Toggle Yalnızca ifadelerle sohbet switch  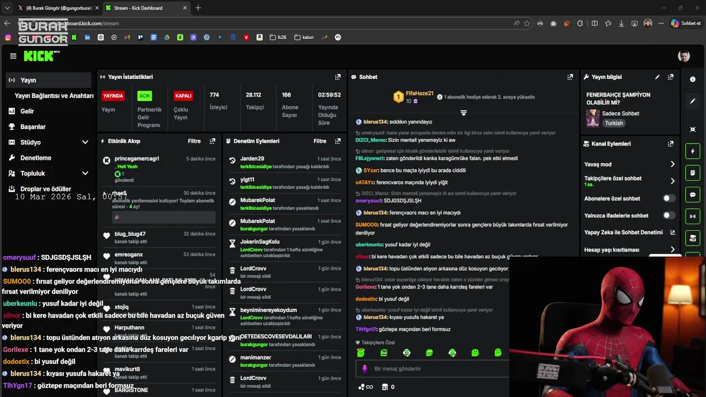click(668, 216)
